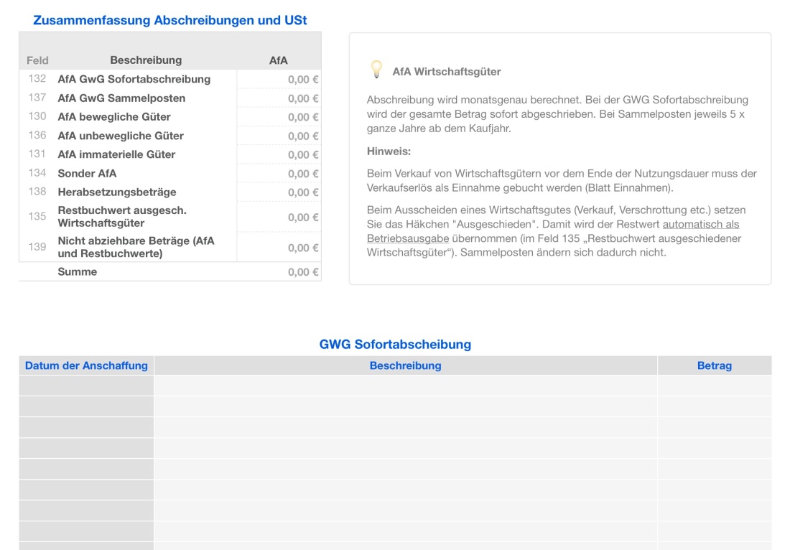Select the Nicht abziehbare Beträge value
Image resolution: width=790 pixels, height=550 pixels.
click(x=302, y=247)
